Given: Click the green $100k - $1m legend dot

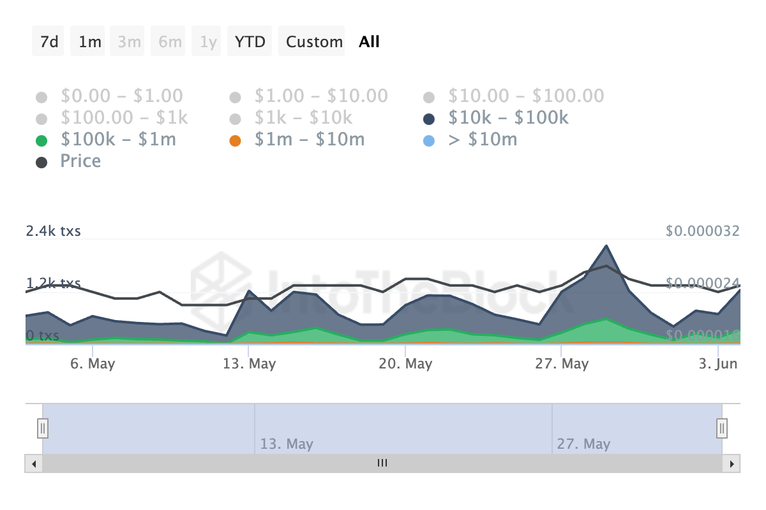Looking at the screenshot, I should click(x=42, y=141).
